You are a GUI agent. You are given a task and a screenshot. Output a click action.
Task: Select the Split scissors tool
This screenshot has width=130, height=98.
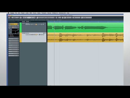pyautogui.click(x=40, y=18)
